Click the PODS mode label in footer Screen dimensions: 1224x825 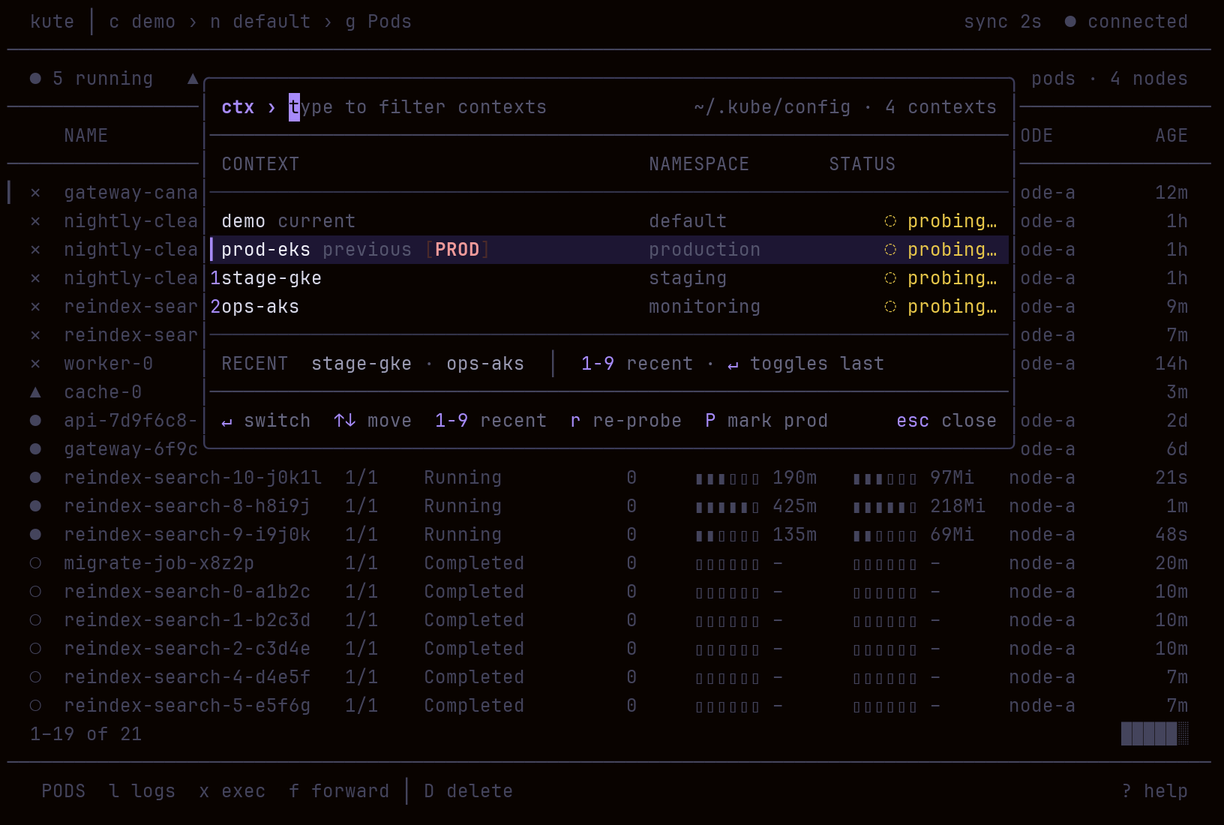pos(63,791)
